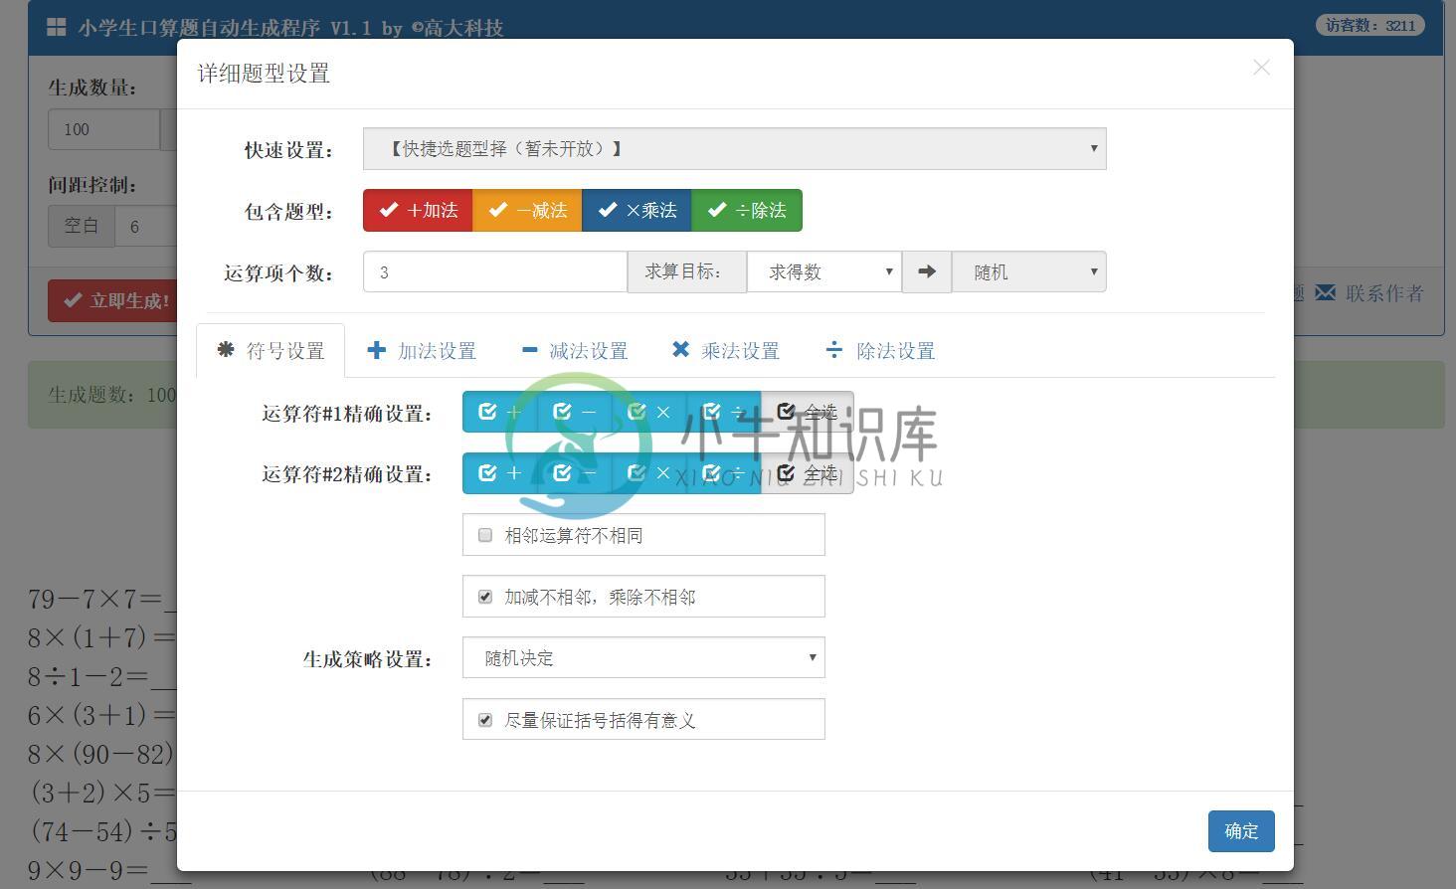Close the 详细题型设置 dialog with X
The image size is (1456, 889).
1261,68
